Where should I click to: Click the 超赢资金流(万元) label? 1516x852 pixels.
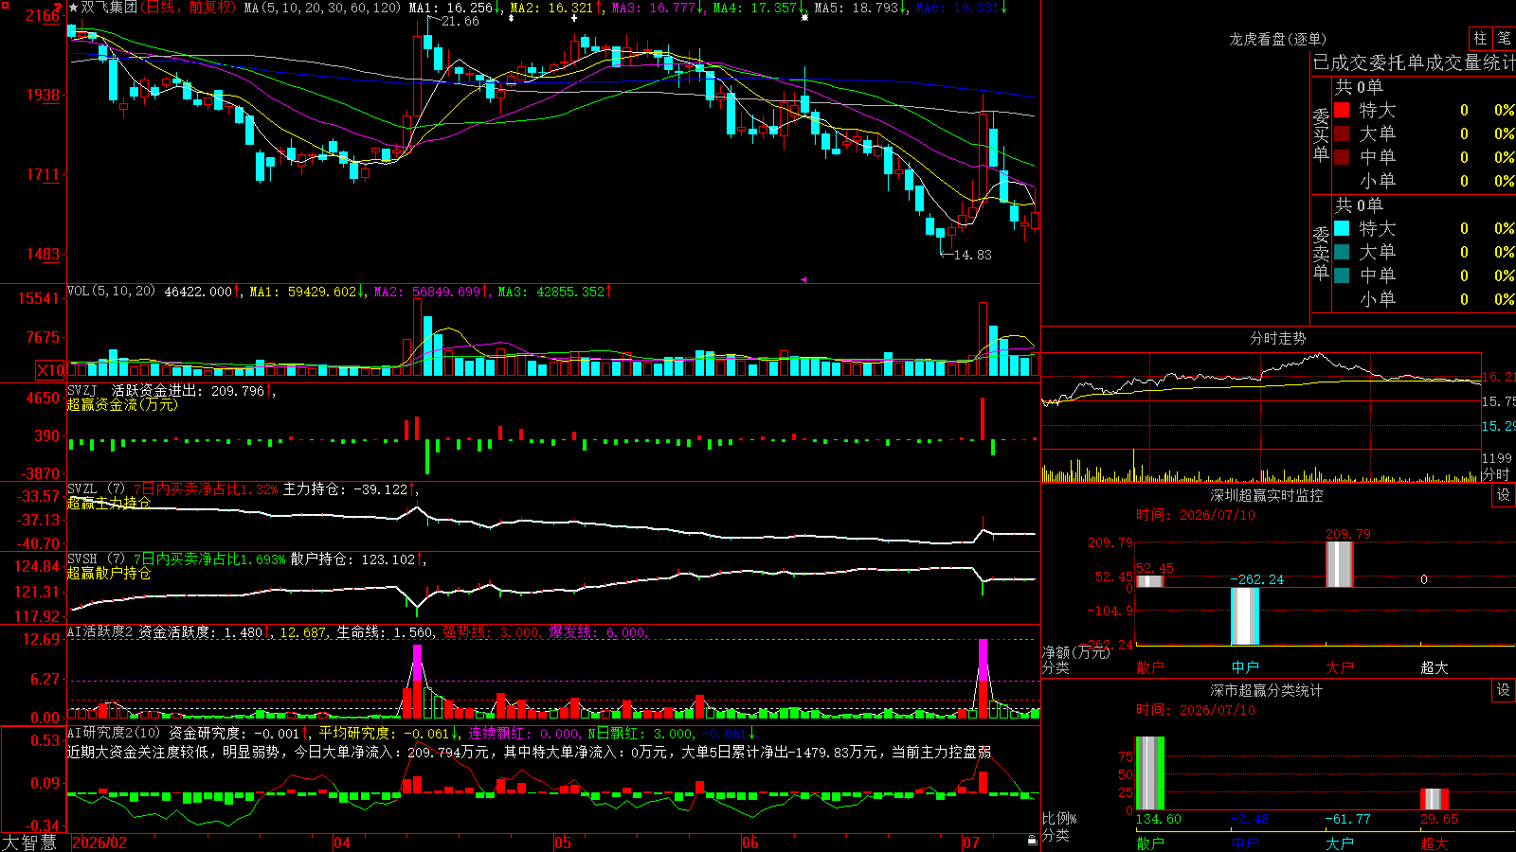point(122,404)
